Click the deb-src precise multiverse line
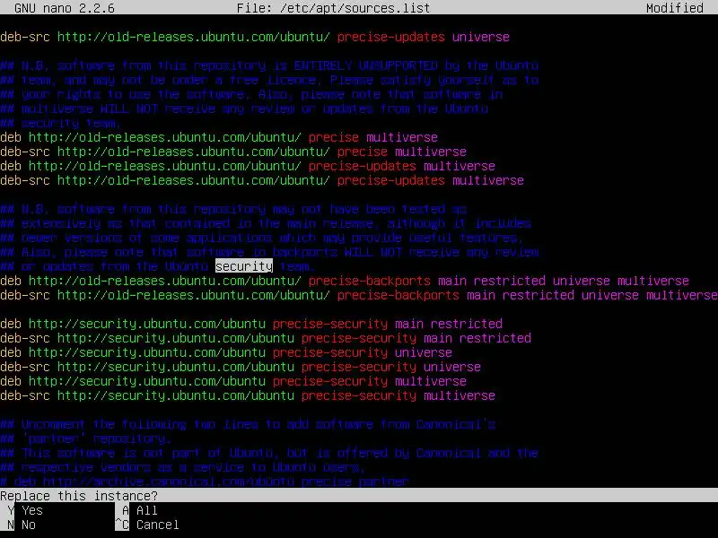 pyautogui.click(x=233, y=152)
